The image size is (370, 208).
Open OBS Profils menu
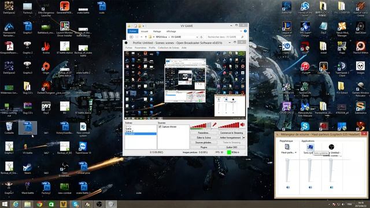tap(152, 48)
